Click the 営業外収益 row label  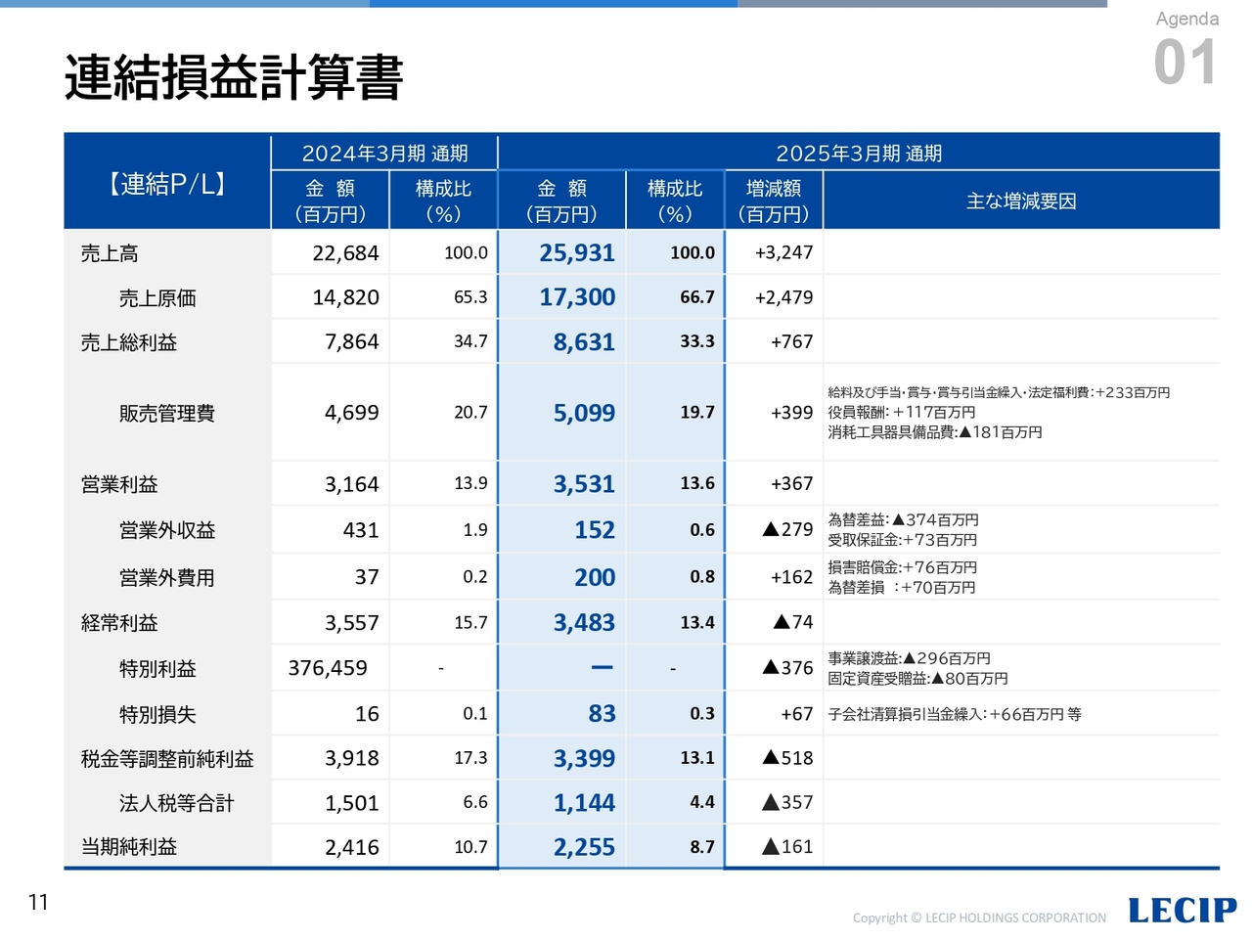(x=167, y=530)
